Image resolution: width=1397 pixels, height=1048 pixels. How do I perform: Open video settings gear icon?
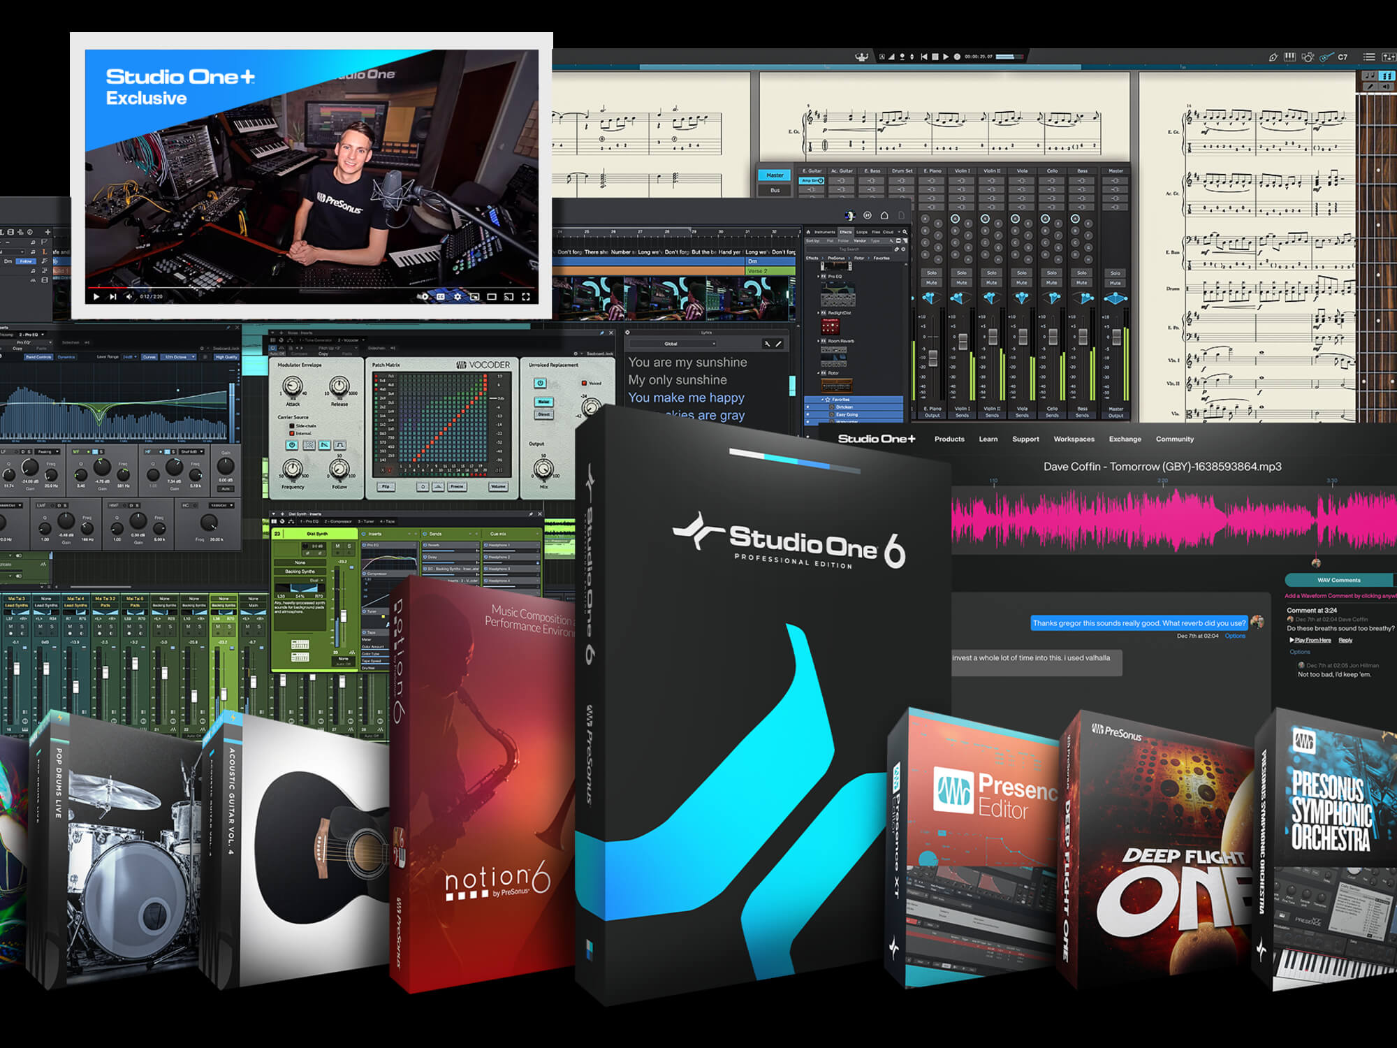(458, 297)
